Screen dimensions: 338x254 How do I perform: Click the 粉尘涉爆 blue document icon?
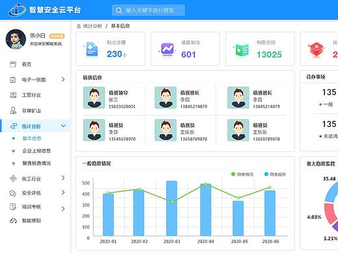coord(92,49)
